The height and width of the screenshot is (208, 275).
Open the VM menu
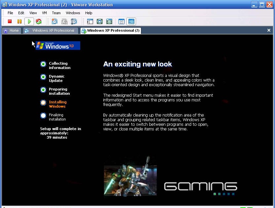(44, 13)
